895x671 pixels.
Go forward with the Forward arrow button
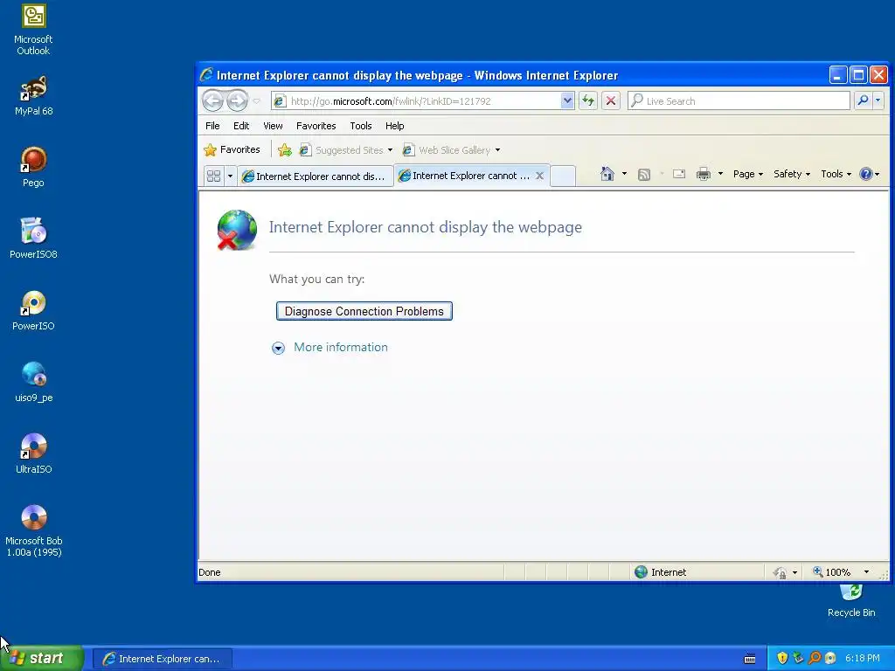pos(237,101)
